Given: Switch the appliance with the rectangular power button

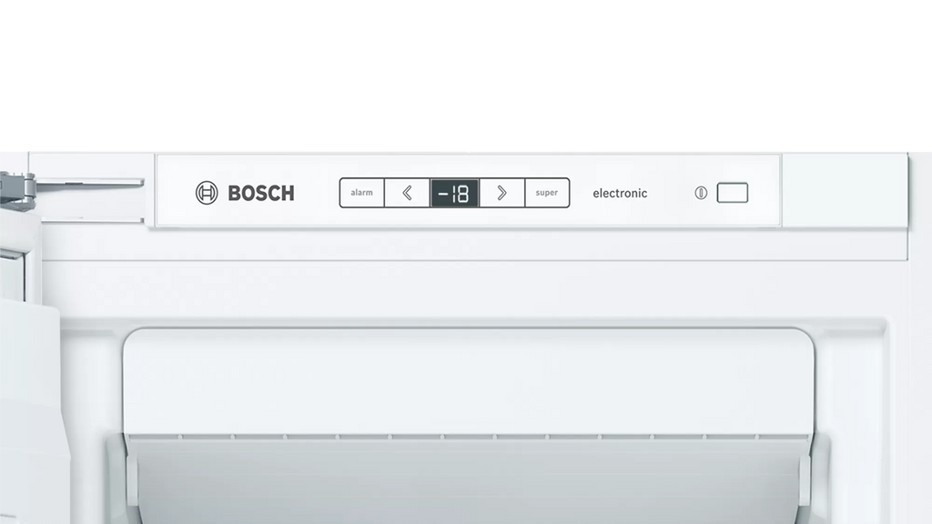Looking at the screenshot, I should coord(733,193).
